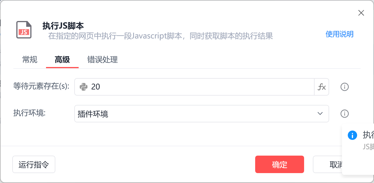Open the 使用说明 help link

[339, 34]
